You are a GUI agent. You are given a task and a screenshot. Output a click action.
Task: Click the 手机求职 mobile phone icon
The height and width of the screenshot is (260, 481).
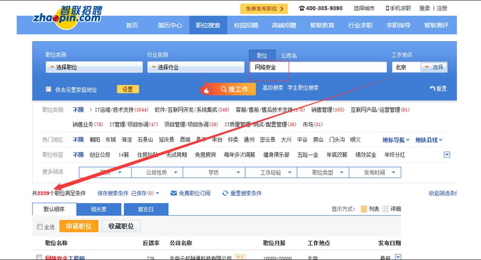click(387, 8)
